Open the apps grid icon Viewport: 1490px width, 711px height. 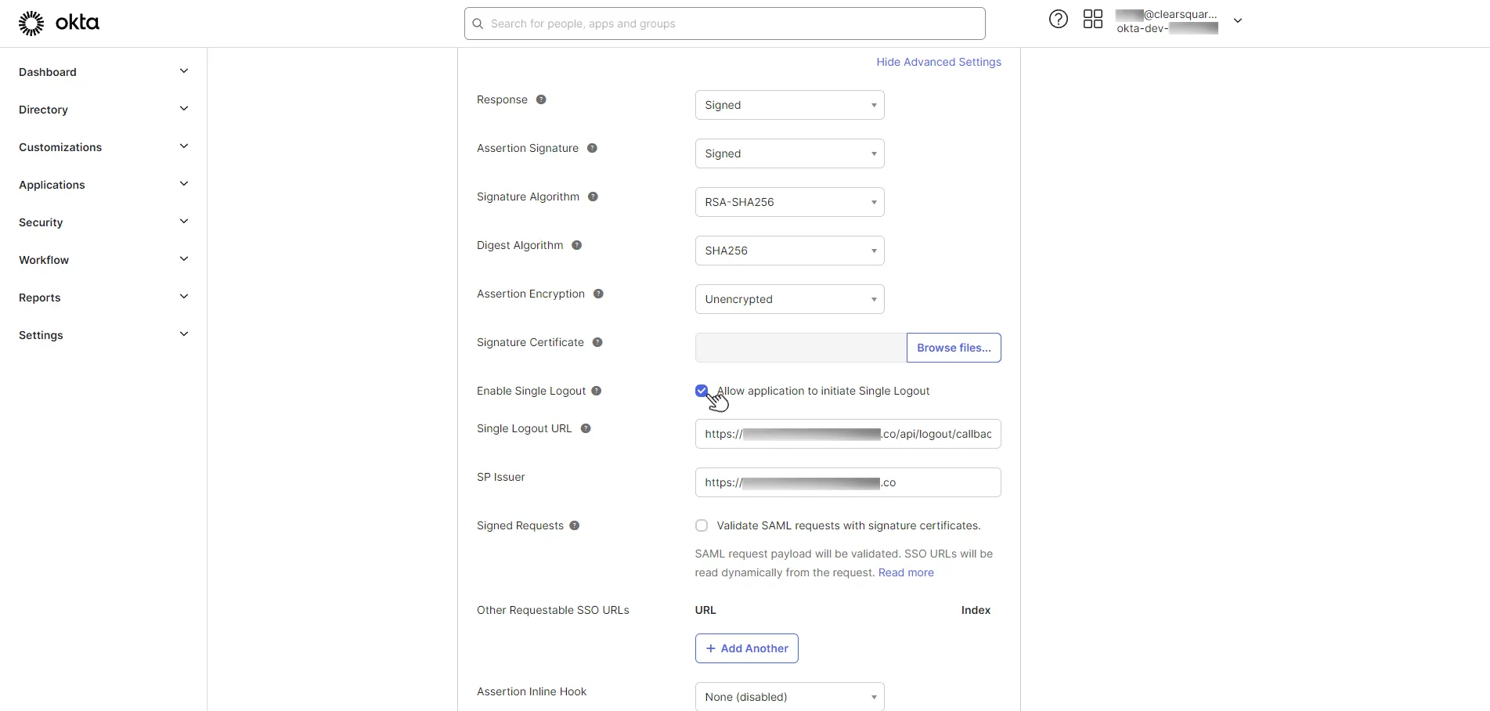point(1093,20)
